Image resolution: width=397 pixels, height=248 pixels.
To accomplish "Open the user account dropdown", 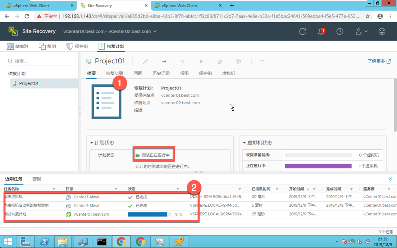I will pos(361,31).
